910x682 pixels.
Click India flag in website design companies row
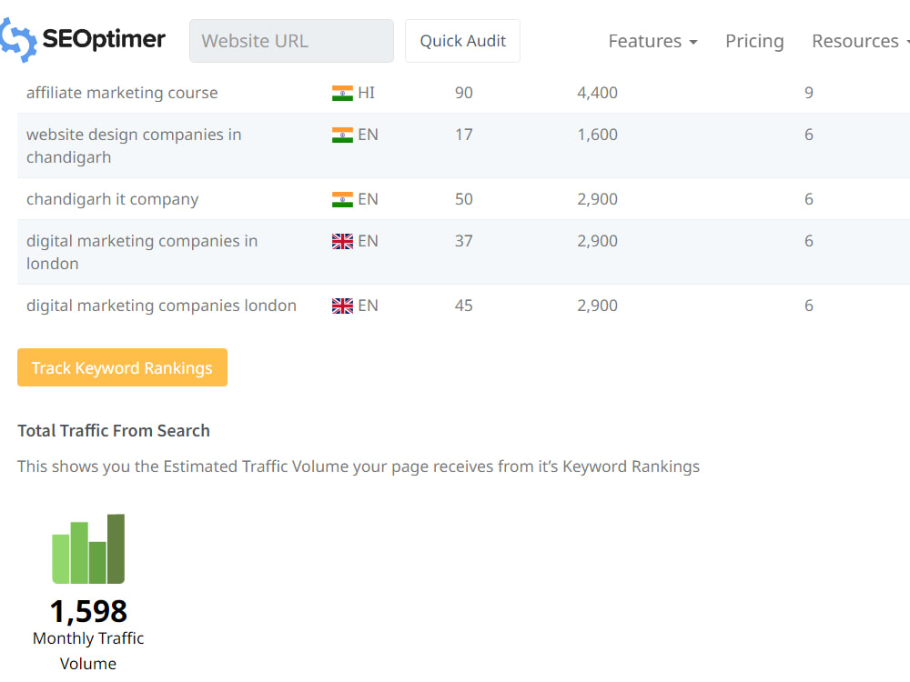(x=342, y=135)
